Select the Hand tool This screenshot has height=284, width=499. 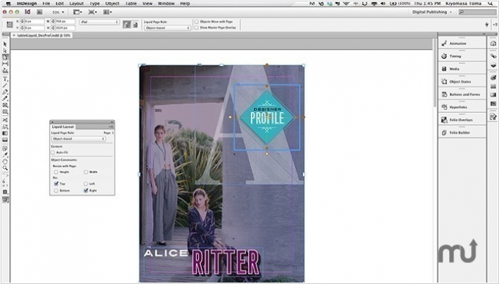point(5,161)
